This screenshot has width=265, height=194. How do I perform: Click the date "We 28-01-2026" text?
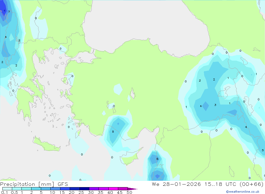pyautogui.click(x=176, y=184)
